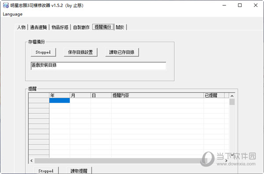Click the app icon in title bar
This screenshot has width=264, height=174.
click(6, 5)
